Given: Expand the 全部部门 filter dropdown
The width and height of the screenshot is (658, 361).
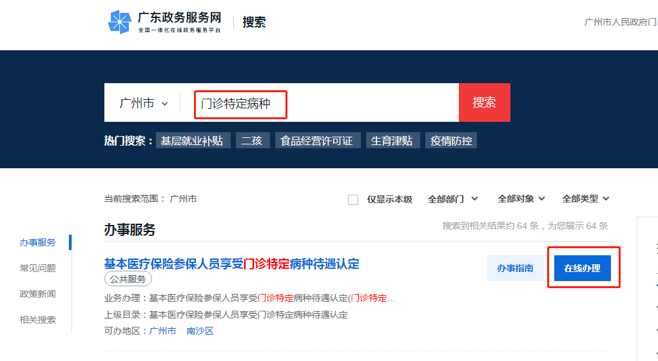Looking at the screenshot, I should click(452, 199).
